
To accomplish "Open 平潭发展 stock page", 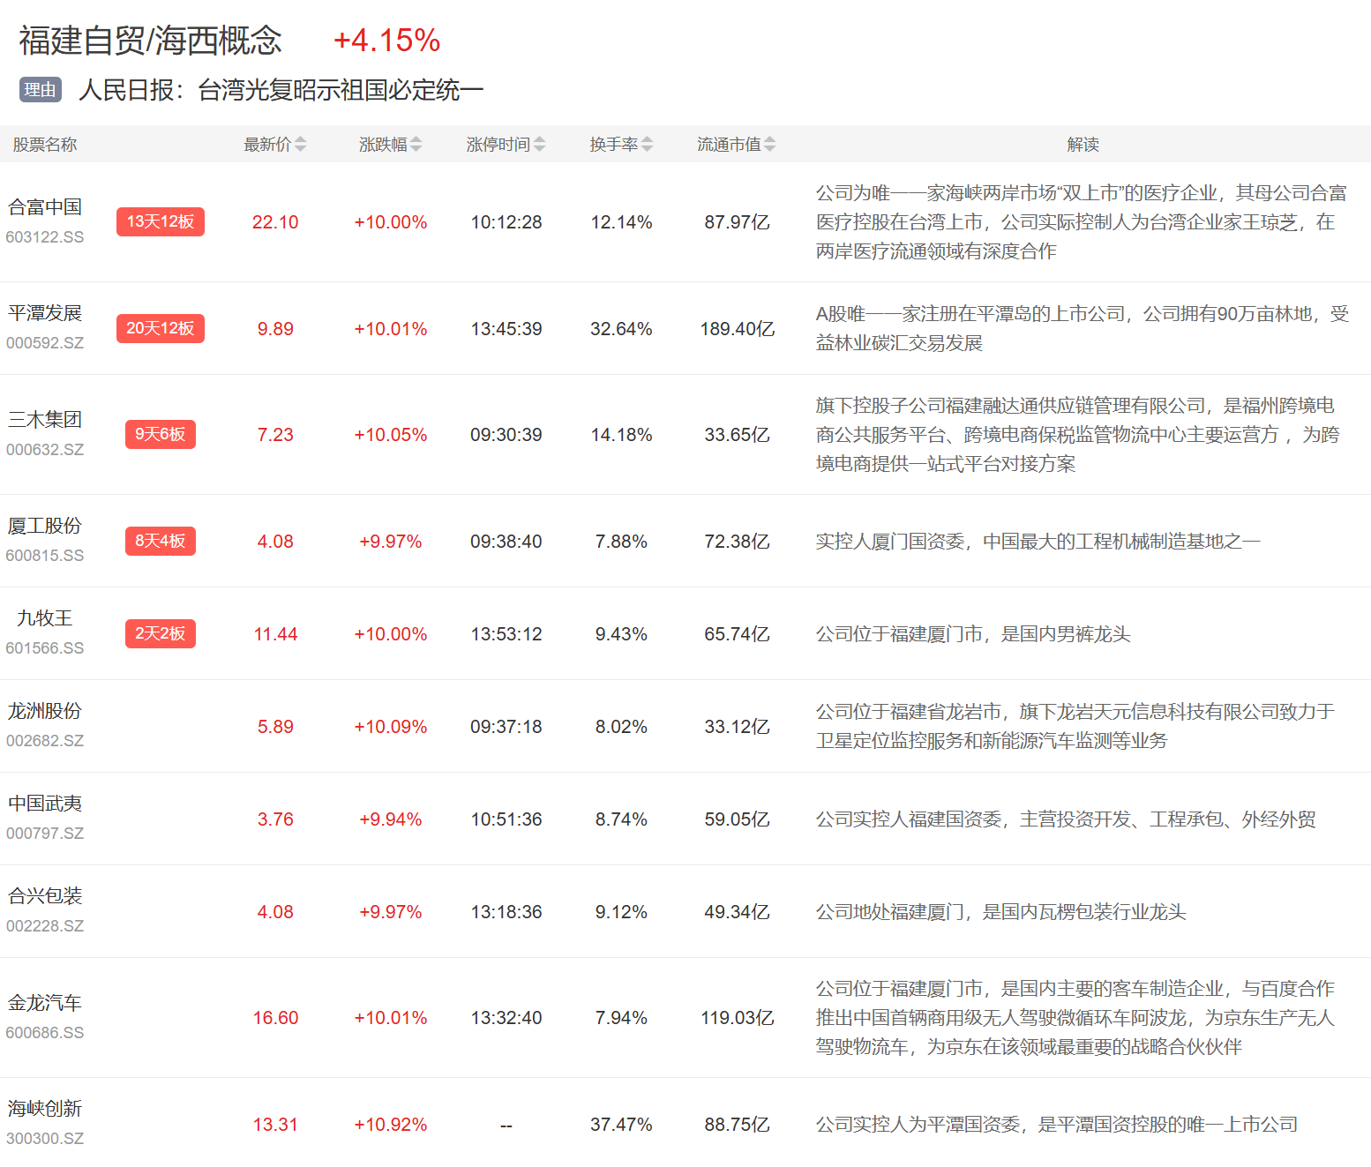I will pos(45,313).
